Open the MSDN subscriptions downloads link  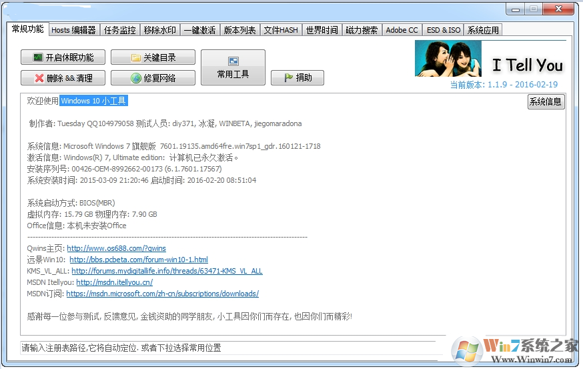(163, 294)
